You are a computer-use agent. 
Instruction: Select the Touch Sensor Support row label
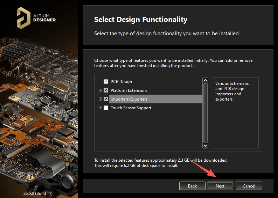pyautogui.click(x=131, y=108)
